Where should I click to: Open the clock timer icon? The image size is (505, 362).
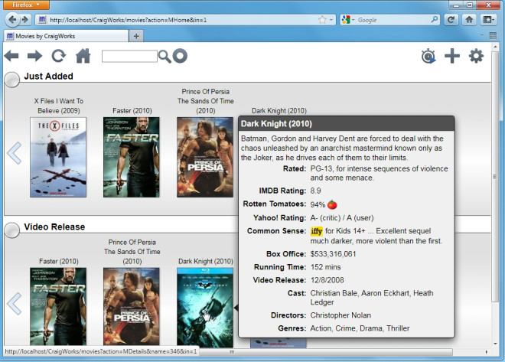click(x=428, y=57)
